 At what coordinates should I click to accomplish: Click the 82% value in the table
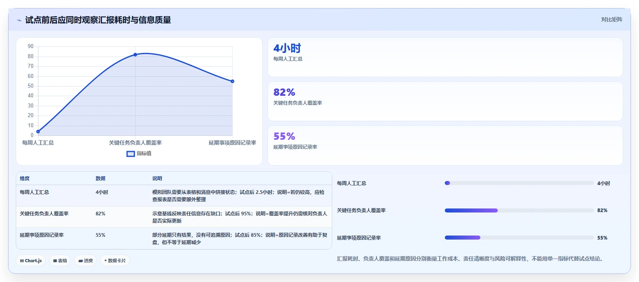(100, 214)
